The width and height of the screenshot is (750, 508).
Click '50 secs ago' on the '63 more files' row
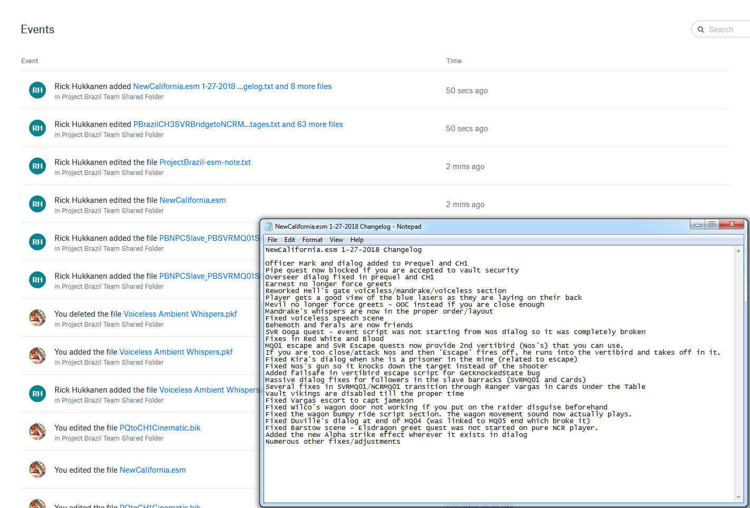pyautogui.click(x=467, y=129)
